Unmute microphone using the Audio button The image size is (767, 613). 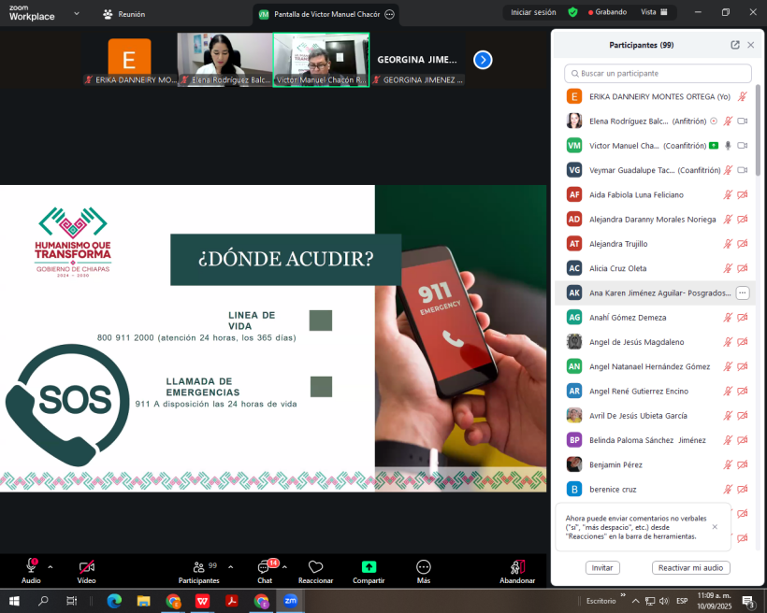pos(31,567)
